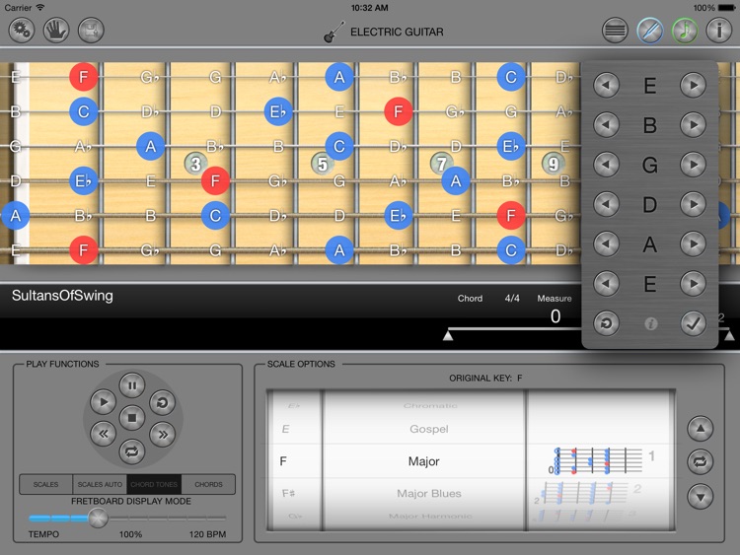Lower tuning of the top E string
The width and height of the screenshot is (740, 555).
pyautogui.click(x=606, y=86)
